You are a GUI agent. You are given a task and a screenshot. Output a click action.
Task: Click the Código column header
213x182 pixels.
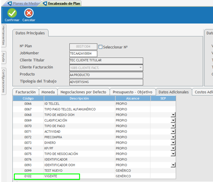coord(28,98)
